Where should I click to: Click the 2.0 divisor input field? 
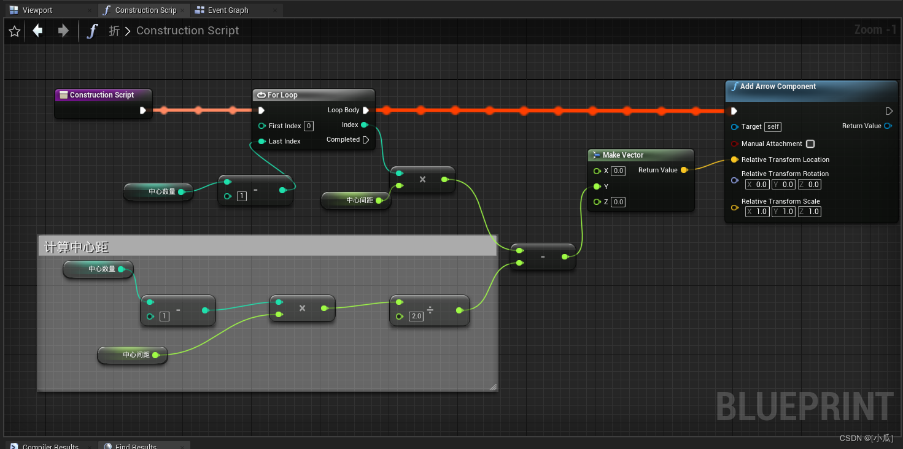[x=416, y=316]
